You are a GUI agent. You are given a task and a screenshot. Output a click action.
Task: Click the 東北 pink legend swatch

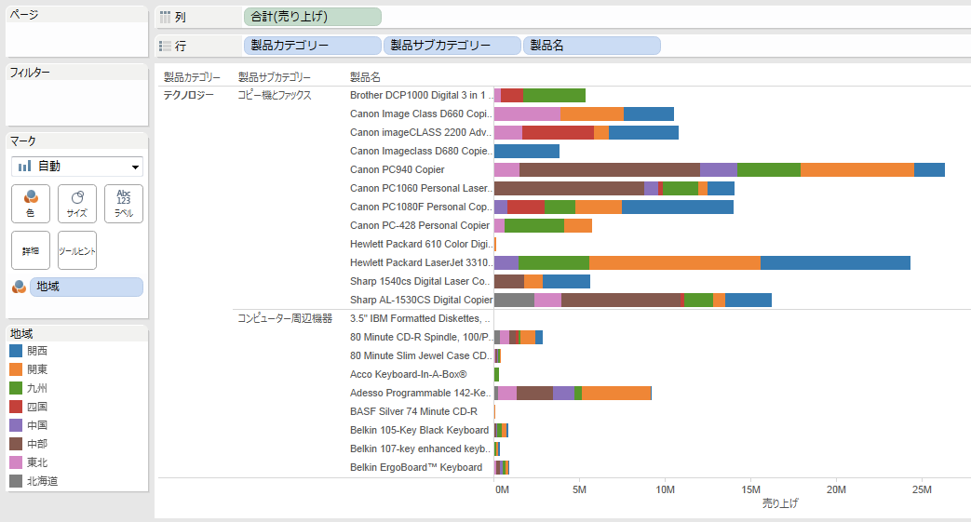point(16,462)
